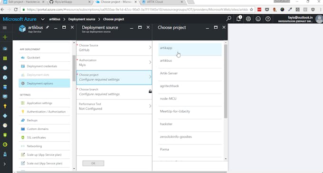The height and width of the screenshot is (173, 323).
Task: Click the Choose branch locked row
Action: coord(114,92)
